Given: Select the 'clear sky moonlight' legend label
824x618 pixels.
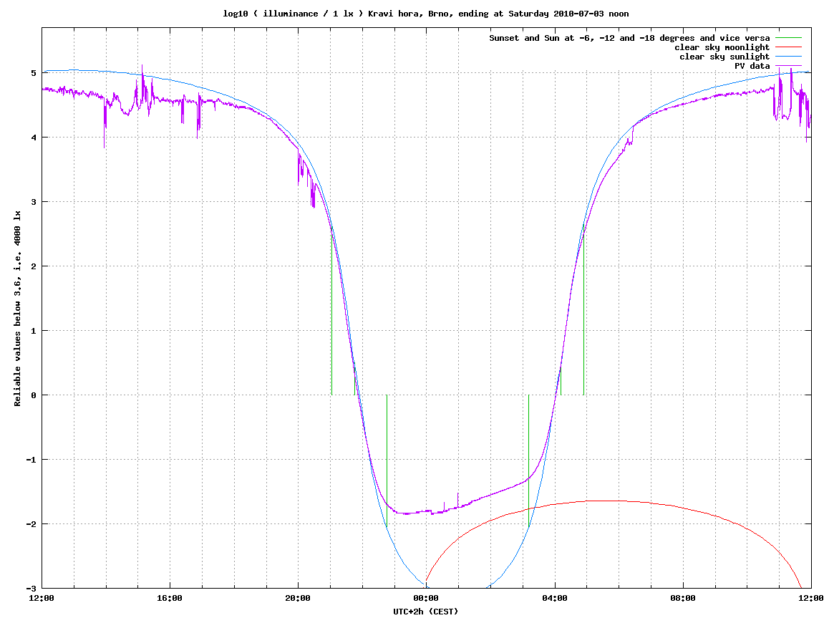Looking at the screenshot, I should coord(722,47).
